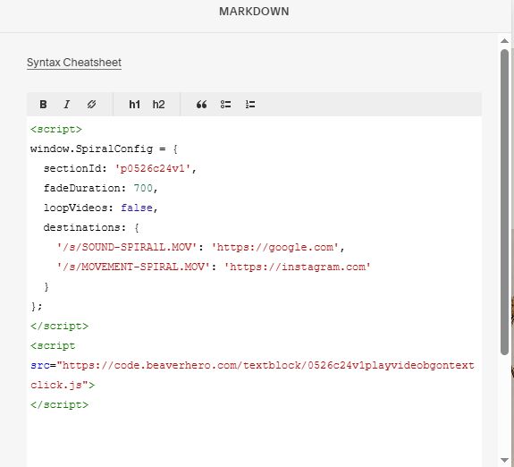Image resolution: width=514 pixels, height=467 pixels.
Task: Click the scrollbar down arrow
Action: pyautogui.click(x=504, y=460)
